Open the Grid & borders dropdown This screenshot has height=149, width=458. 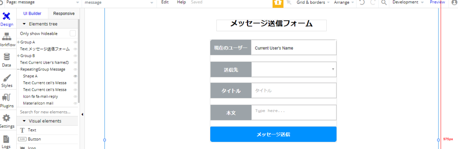(313, 2)
